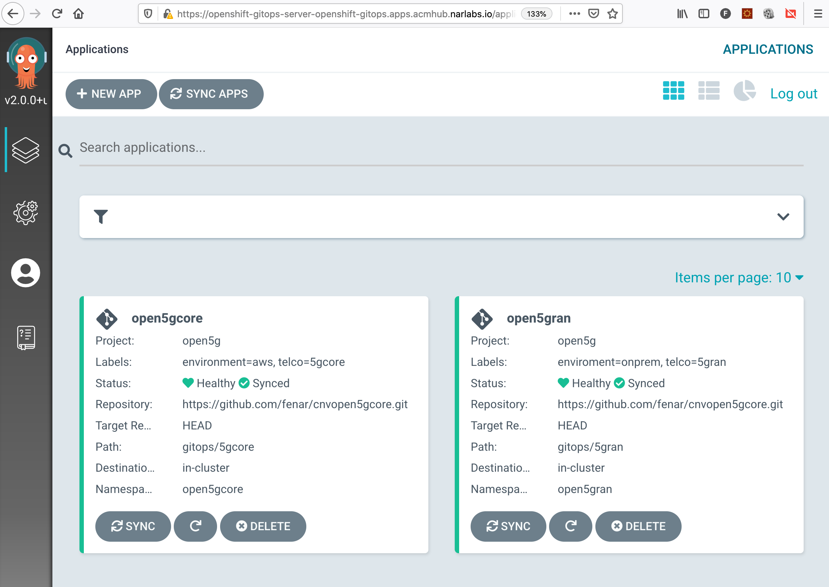Click the search magnifier icon
Image resolution: width=829 pixels, height=587 pixels.
tap(65, 150)
